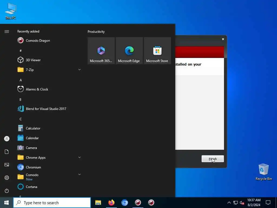The image size is (277, 208).
Task: Expand the Start menu hamburger navigation
Action: pyautogui.click(x=7, y=31)
